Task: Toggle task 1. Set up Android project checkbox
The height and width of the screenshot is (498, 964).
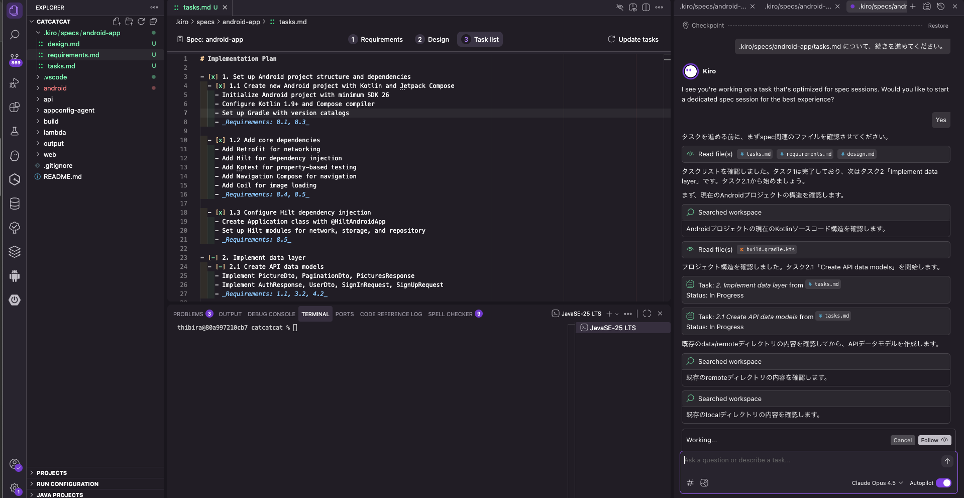Action: click(x=213, y=77)
